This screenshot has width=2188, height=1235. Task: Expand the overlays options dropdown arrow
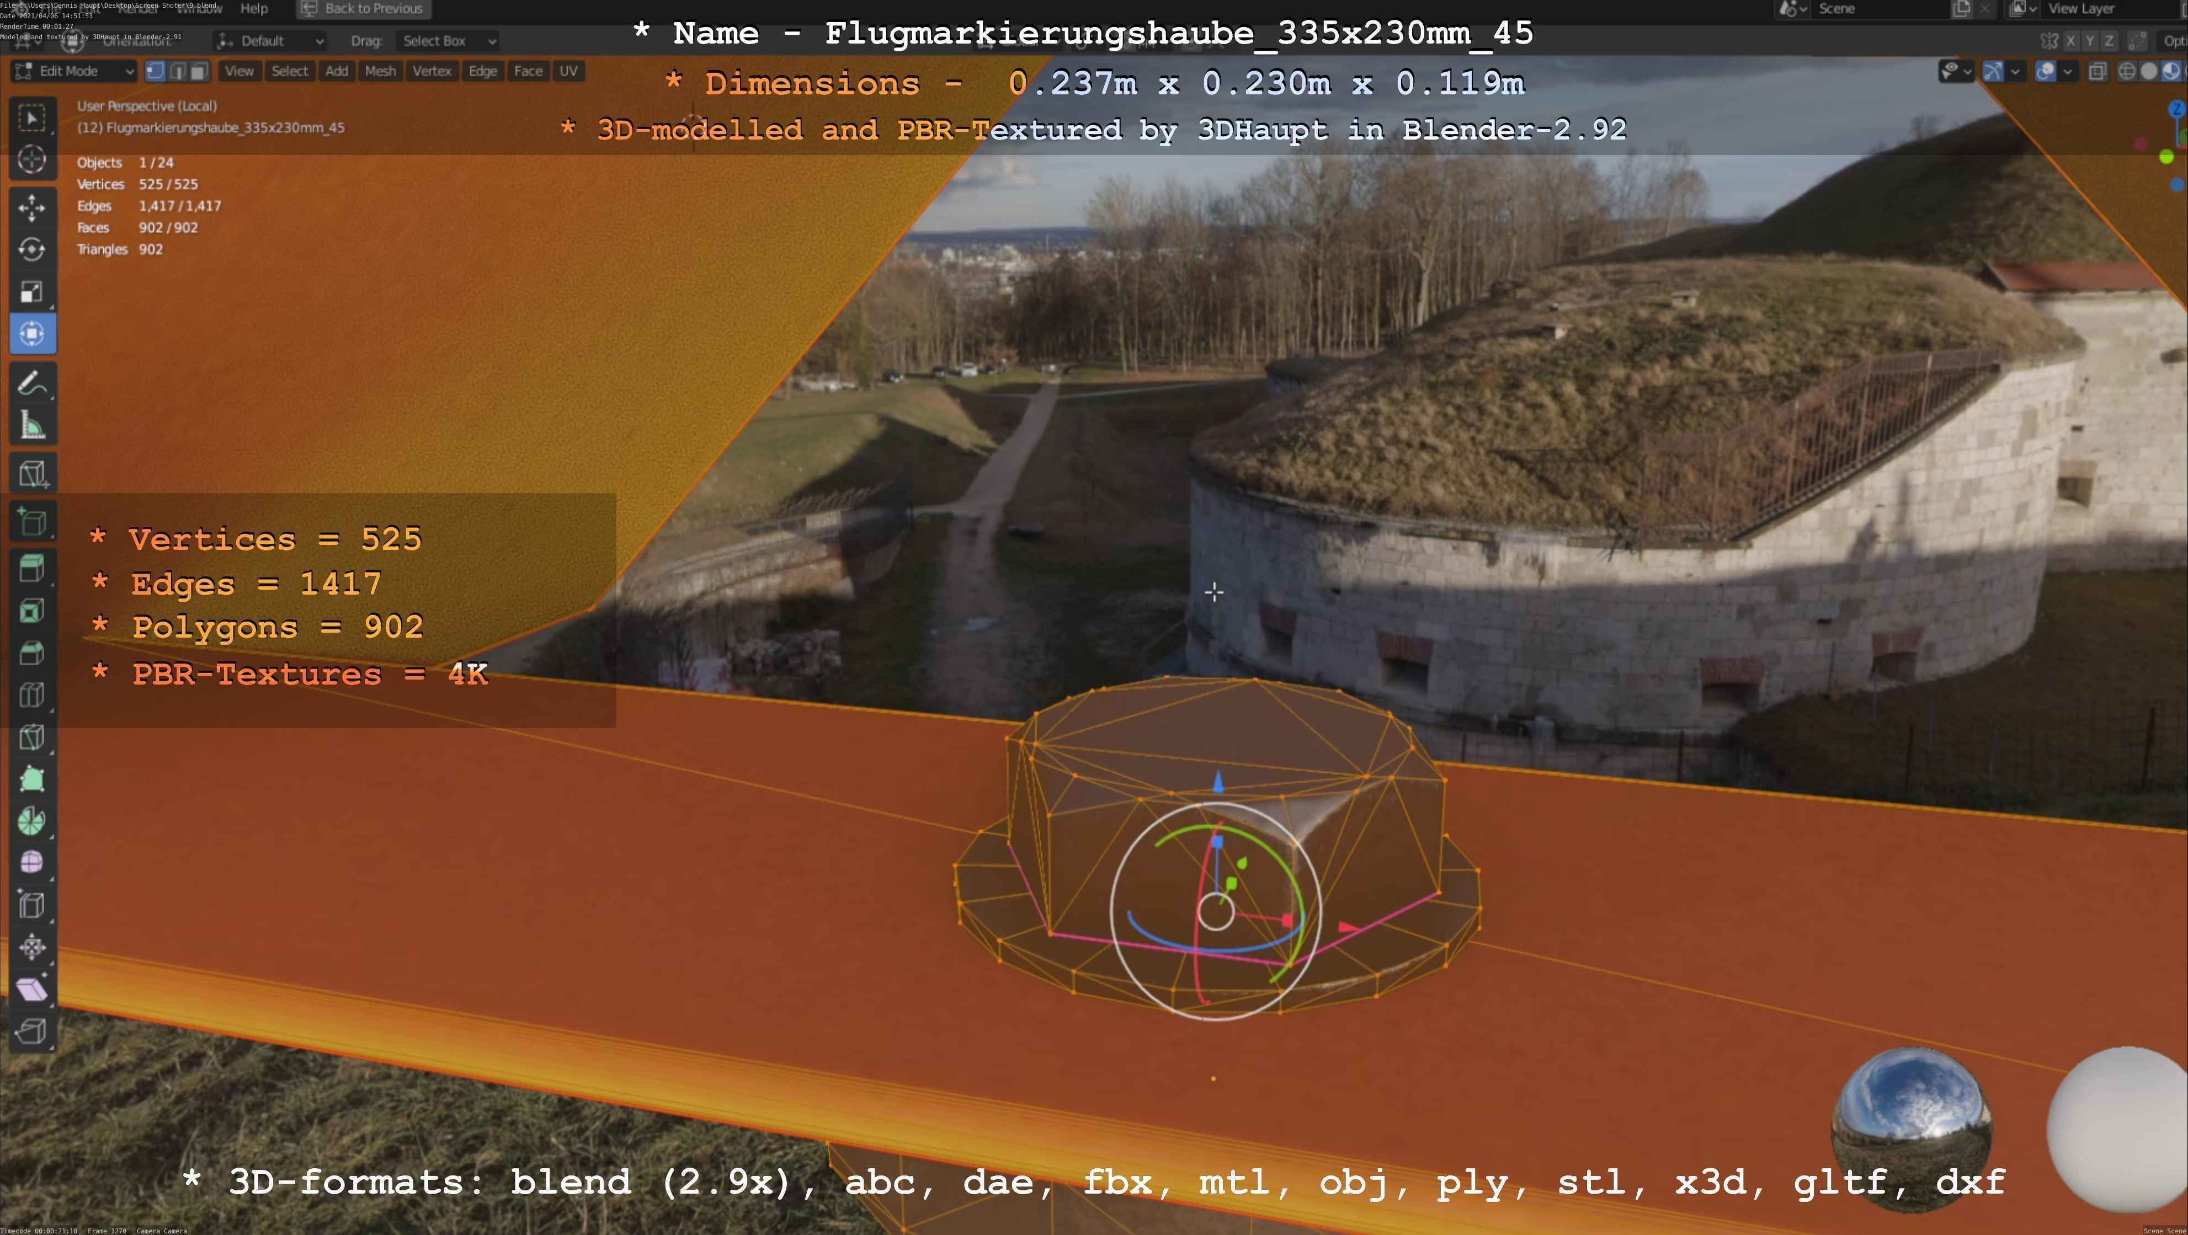click(x=2067, y=72)
